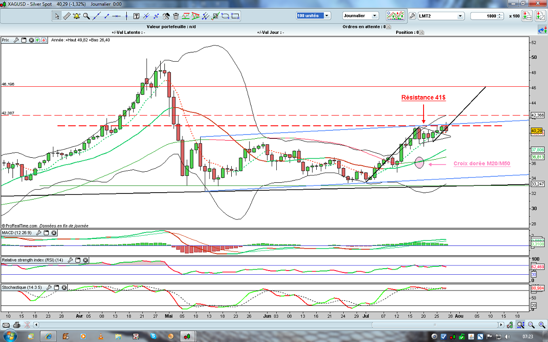
Task: Open the indicators chart button
Action: coord(395,16)
